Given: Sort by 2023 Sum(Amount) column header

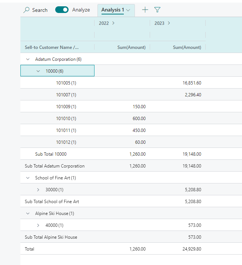Looking at the screenshot, I should tap(187, 47).
